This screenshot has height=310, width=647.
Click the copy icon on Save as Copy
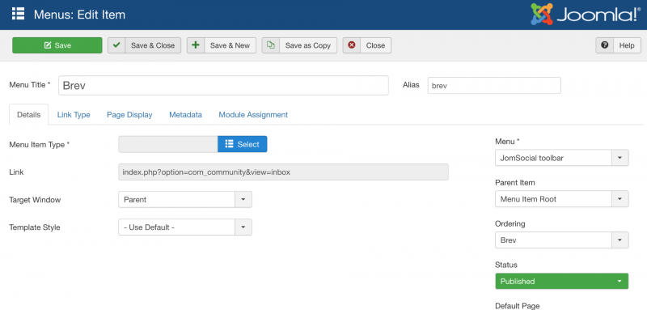[271, 45]
